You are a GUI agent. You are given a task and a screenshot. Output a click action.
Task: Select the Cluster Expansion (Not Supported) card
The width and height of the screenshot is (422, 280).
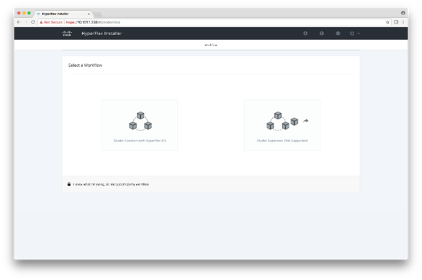[282, 125]
